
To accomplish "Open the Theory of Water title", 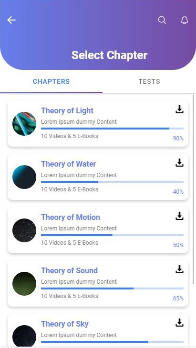I will [x=69, y=164].
